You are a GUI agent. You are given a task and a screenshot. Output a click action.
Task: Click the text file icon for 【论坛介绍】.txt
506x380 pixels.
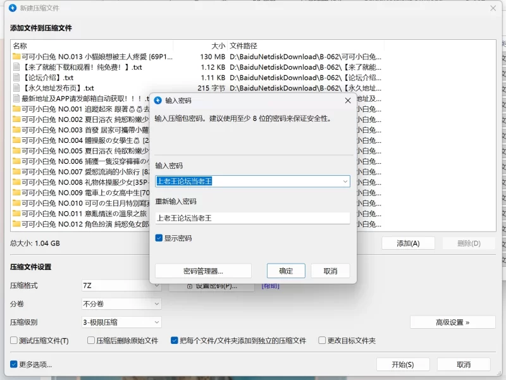(x=16, y=77)
